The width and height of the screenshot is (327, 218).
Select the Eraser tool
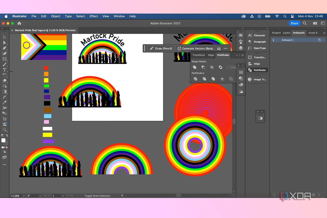(x=4, y=81)
